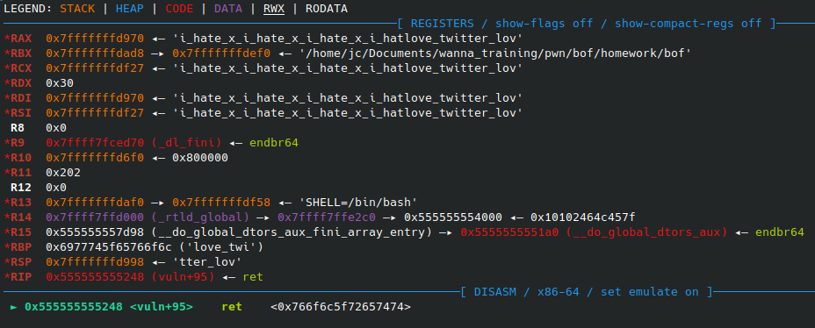Select R9 address 0x7ffff7fced70 (_dl_fini)
Screen dimensions: 815x328
coord(133,142)
